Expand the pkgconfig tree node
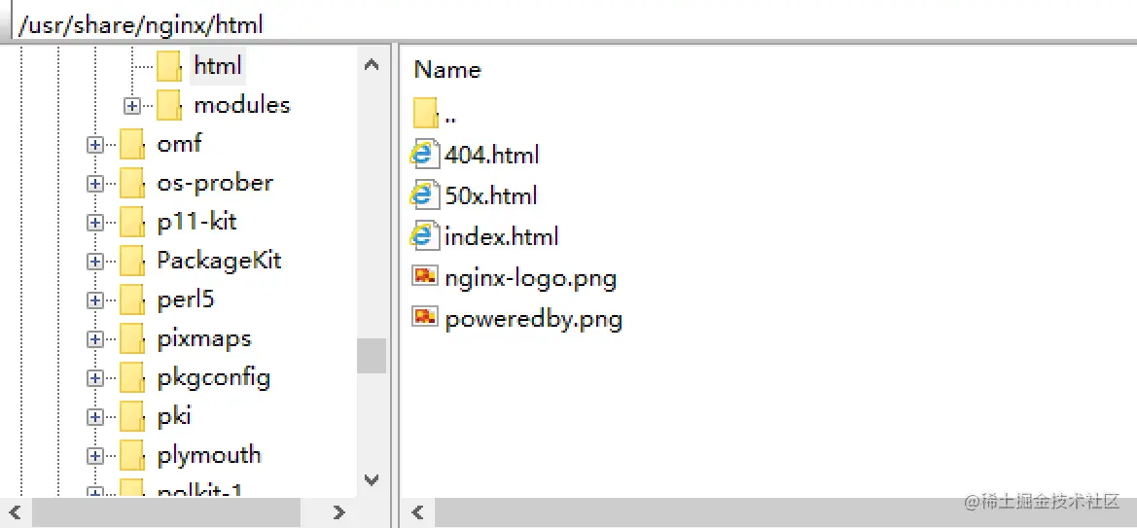 click(94, 378)
